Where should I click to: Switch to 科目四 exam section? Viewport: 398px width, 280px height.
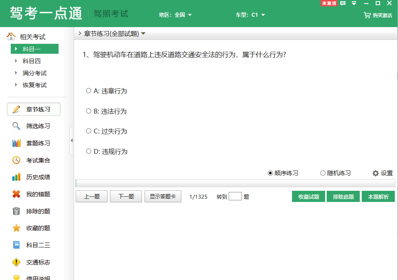tap(31, 61)
